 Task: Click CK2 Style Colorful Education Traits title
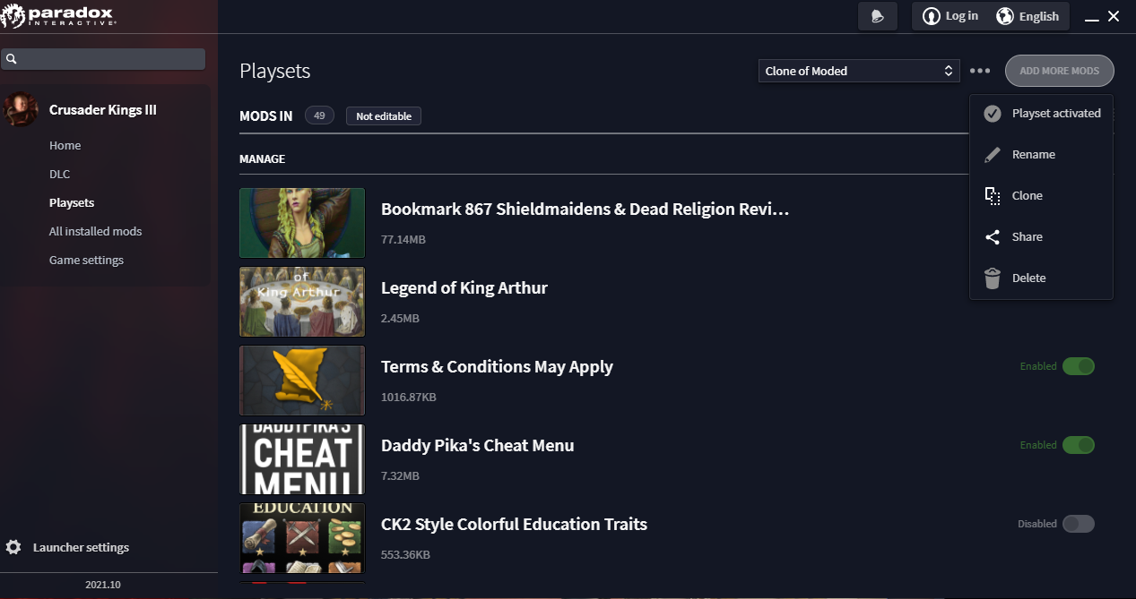click(514, 524)
